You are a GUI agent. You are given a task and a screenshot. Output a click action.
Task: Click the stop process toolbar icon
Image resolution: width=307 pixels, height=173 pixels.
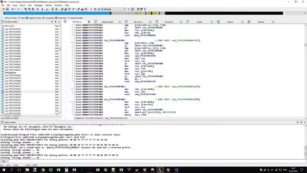point(99,9)
